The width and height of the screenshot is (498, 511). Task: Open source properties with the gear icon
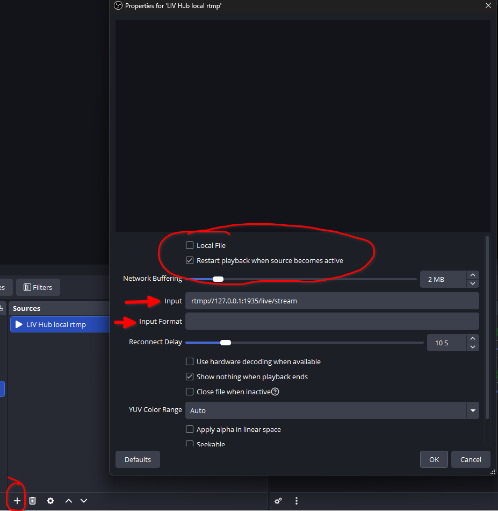click(50, 500)
